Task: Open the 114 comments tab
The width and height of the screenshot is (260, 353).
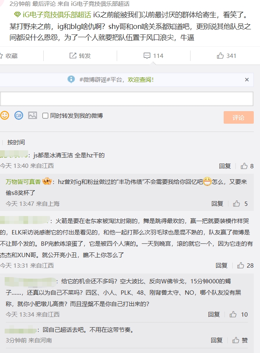Action: click(153, 56)
